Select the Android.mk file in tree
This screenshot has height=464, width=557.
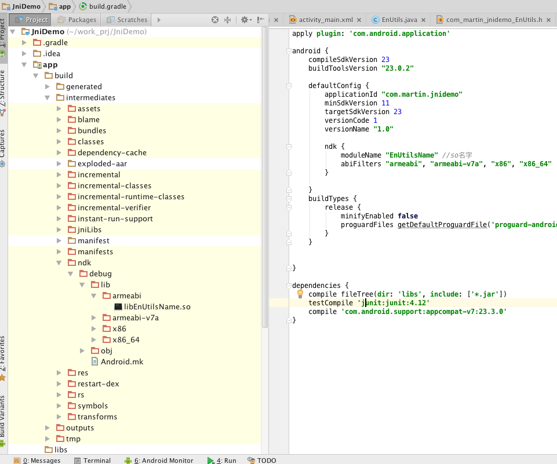[122, 361]
